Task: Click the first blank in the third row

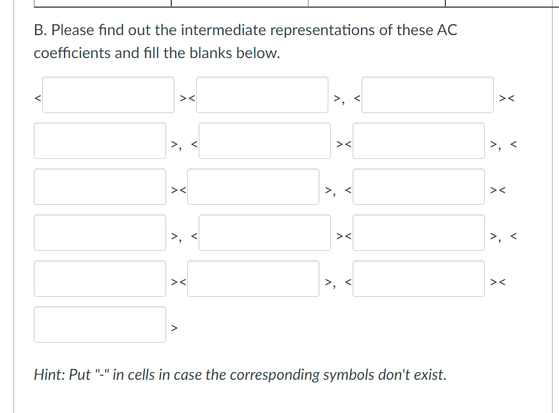Action: [x=99, y=186]
